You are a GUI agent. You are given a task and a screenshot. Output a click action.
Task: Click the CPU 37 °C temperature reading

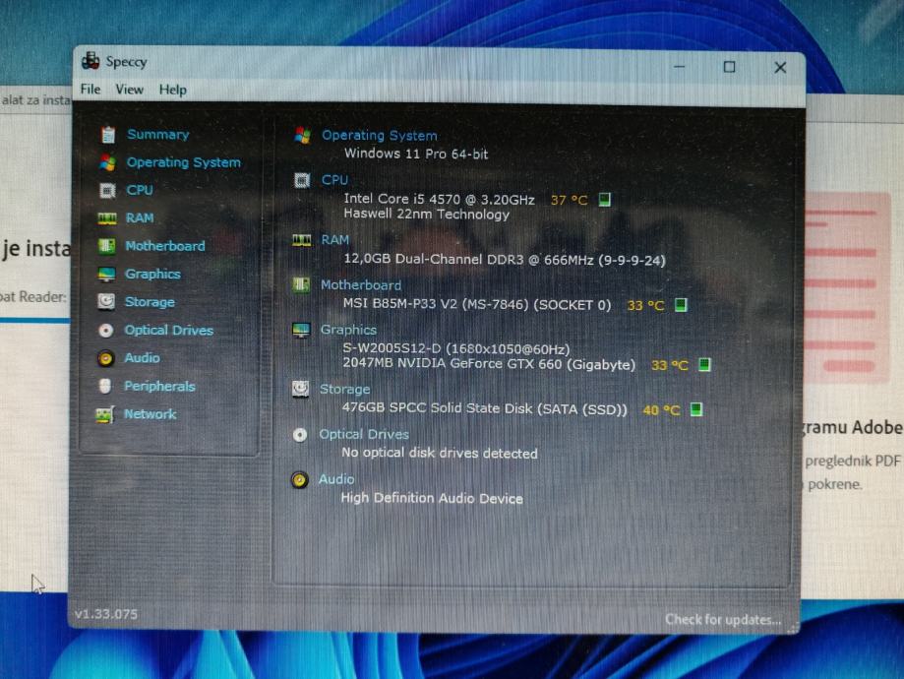click(x=569, y=200)
